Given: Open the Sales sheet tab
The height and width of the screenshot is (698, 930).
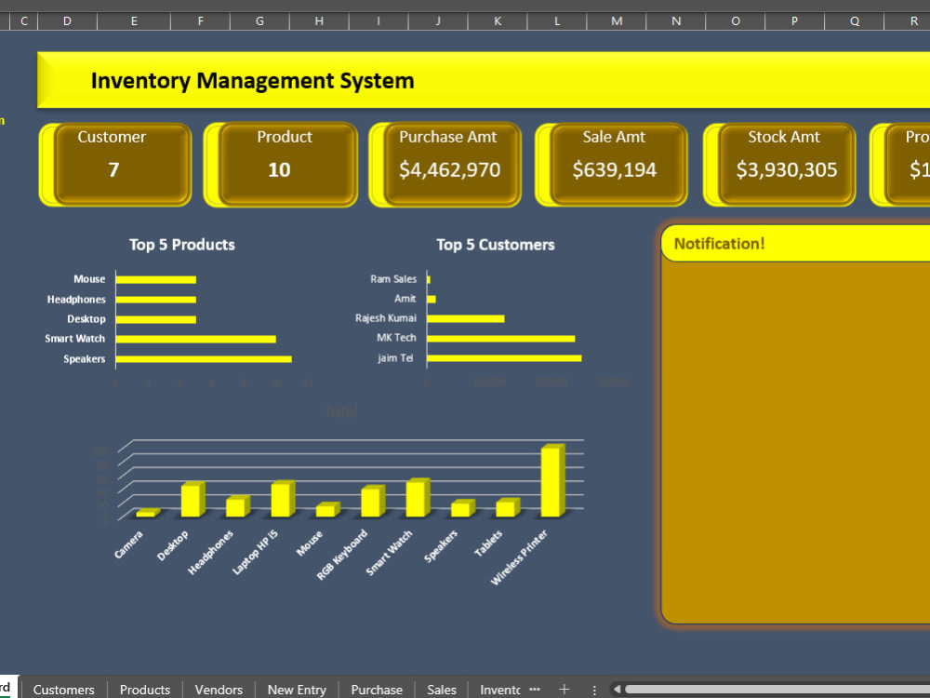Looking at the screenshot, I should click(x=441, y=689).
